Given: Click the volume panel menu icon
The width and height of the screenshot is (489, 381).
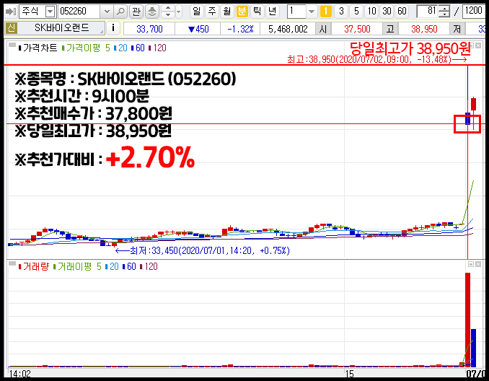Looking at the screenshot, I should click(12, 263).
